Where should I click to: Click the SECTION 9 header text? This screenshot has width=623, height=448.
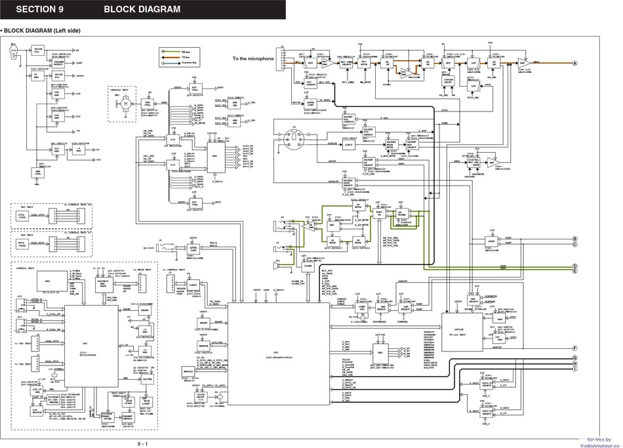coord(39,10)
